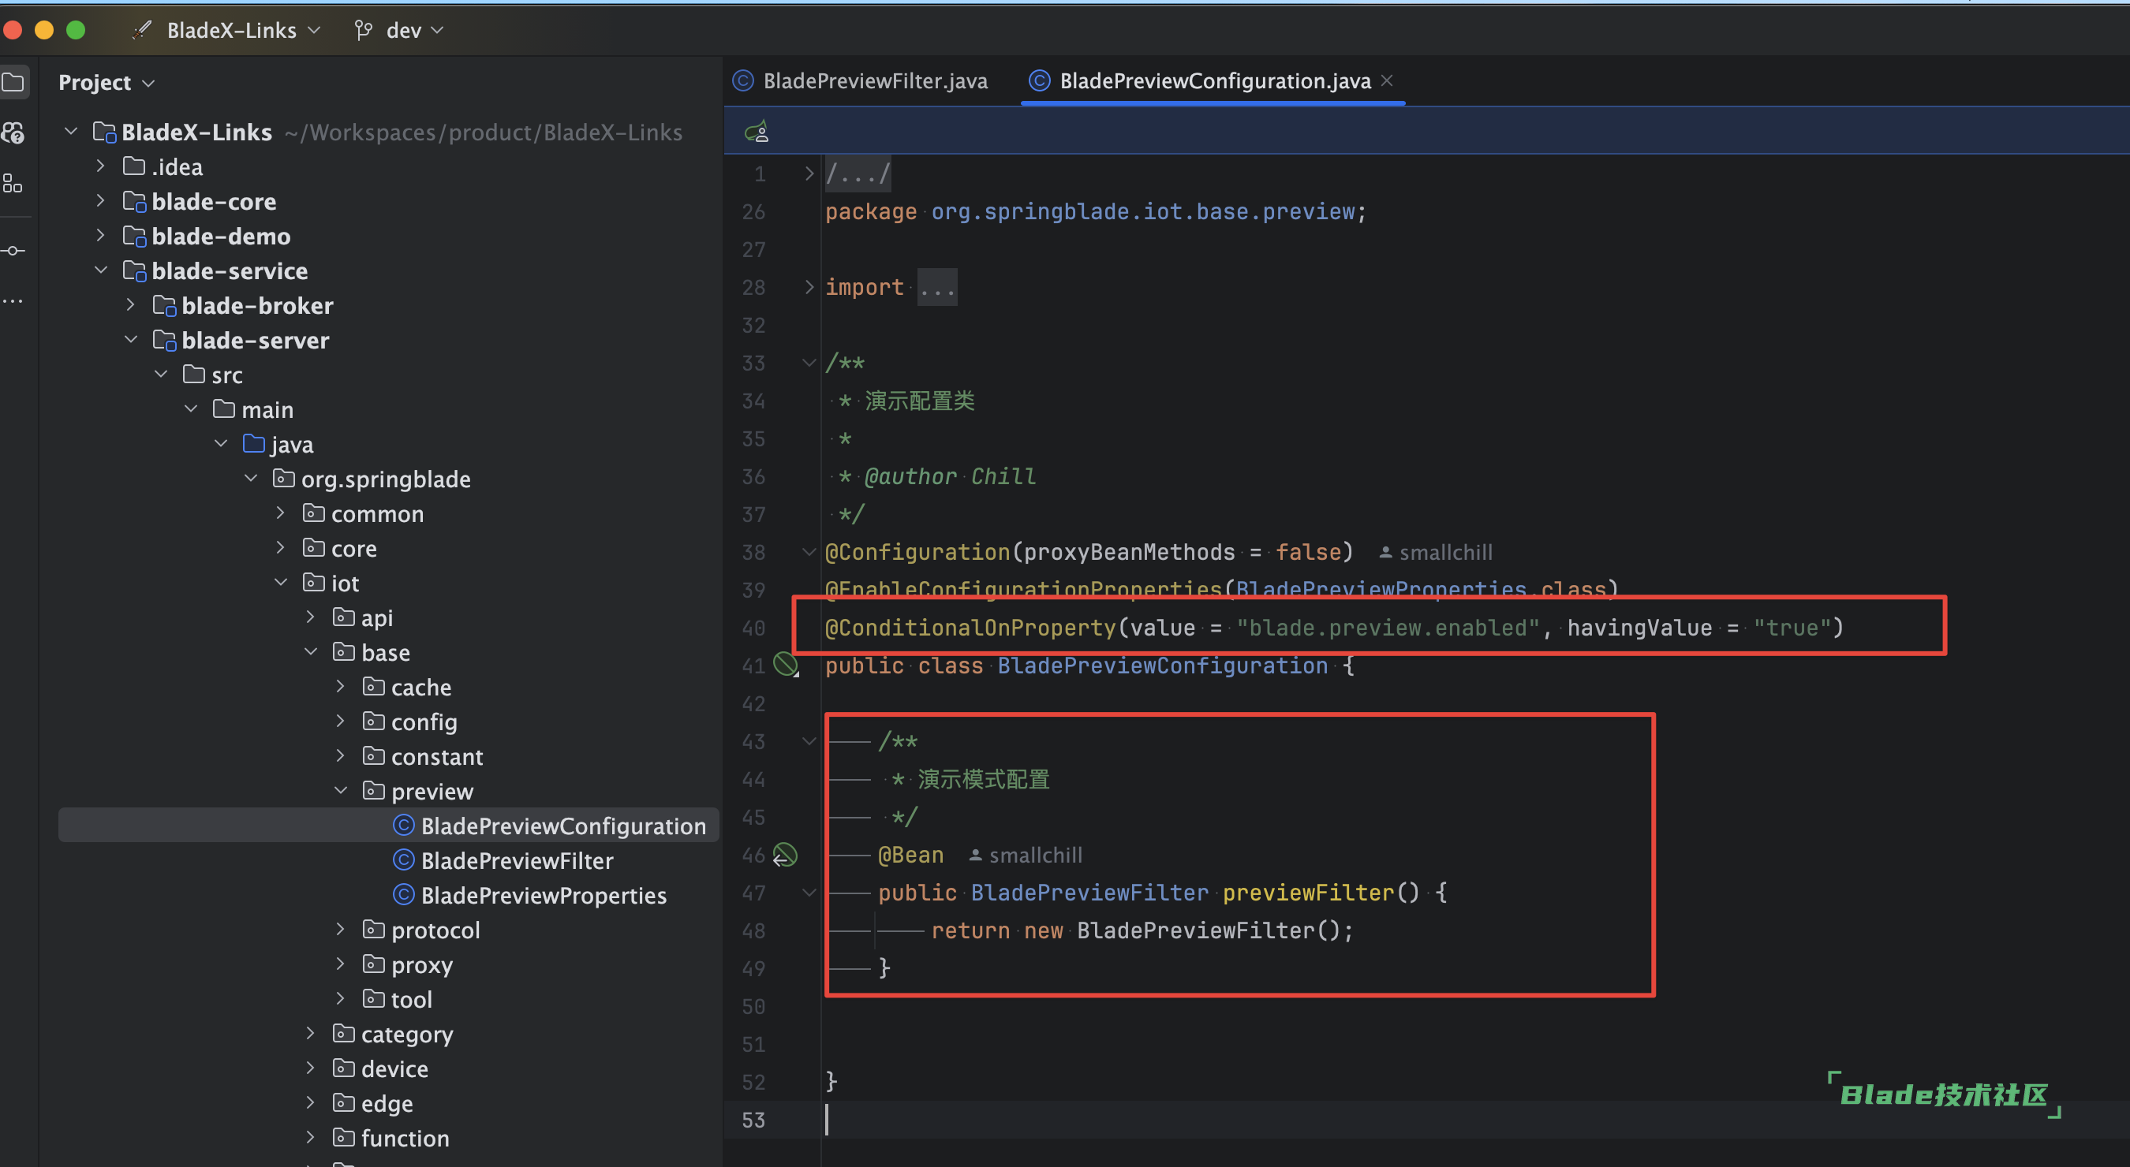The width and height of the screenshot is (2130, 1167).
Task: Click the bean navigation gutter icon on line 46
Action: (x=785, y=855)
